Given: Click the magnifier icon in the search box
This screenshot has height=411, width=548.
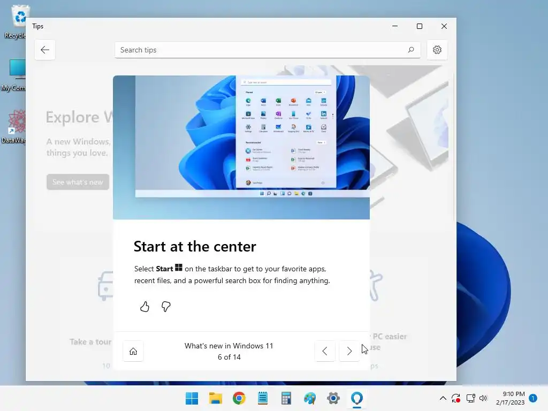Looking at the screenshot, I should click(411, 50).
